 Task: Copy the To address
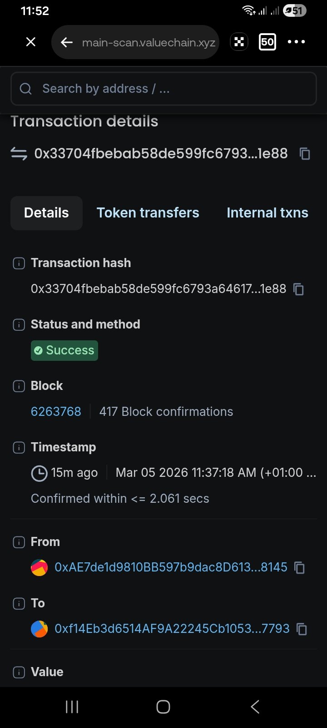point(302,629)
